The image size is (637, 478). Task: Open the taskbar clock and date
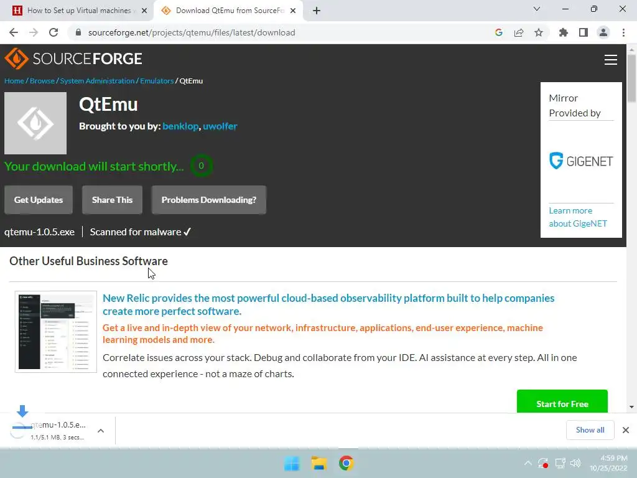pyautogui.click(x=608, y=463)
